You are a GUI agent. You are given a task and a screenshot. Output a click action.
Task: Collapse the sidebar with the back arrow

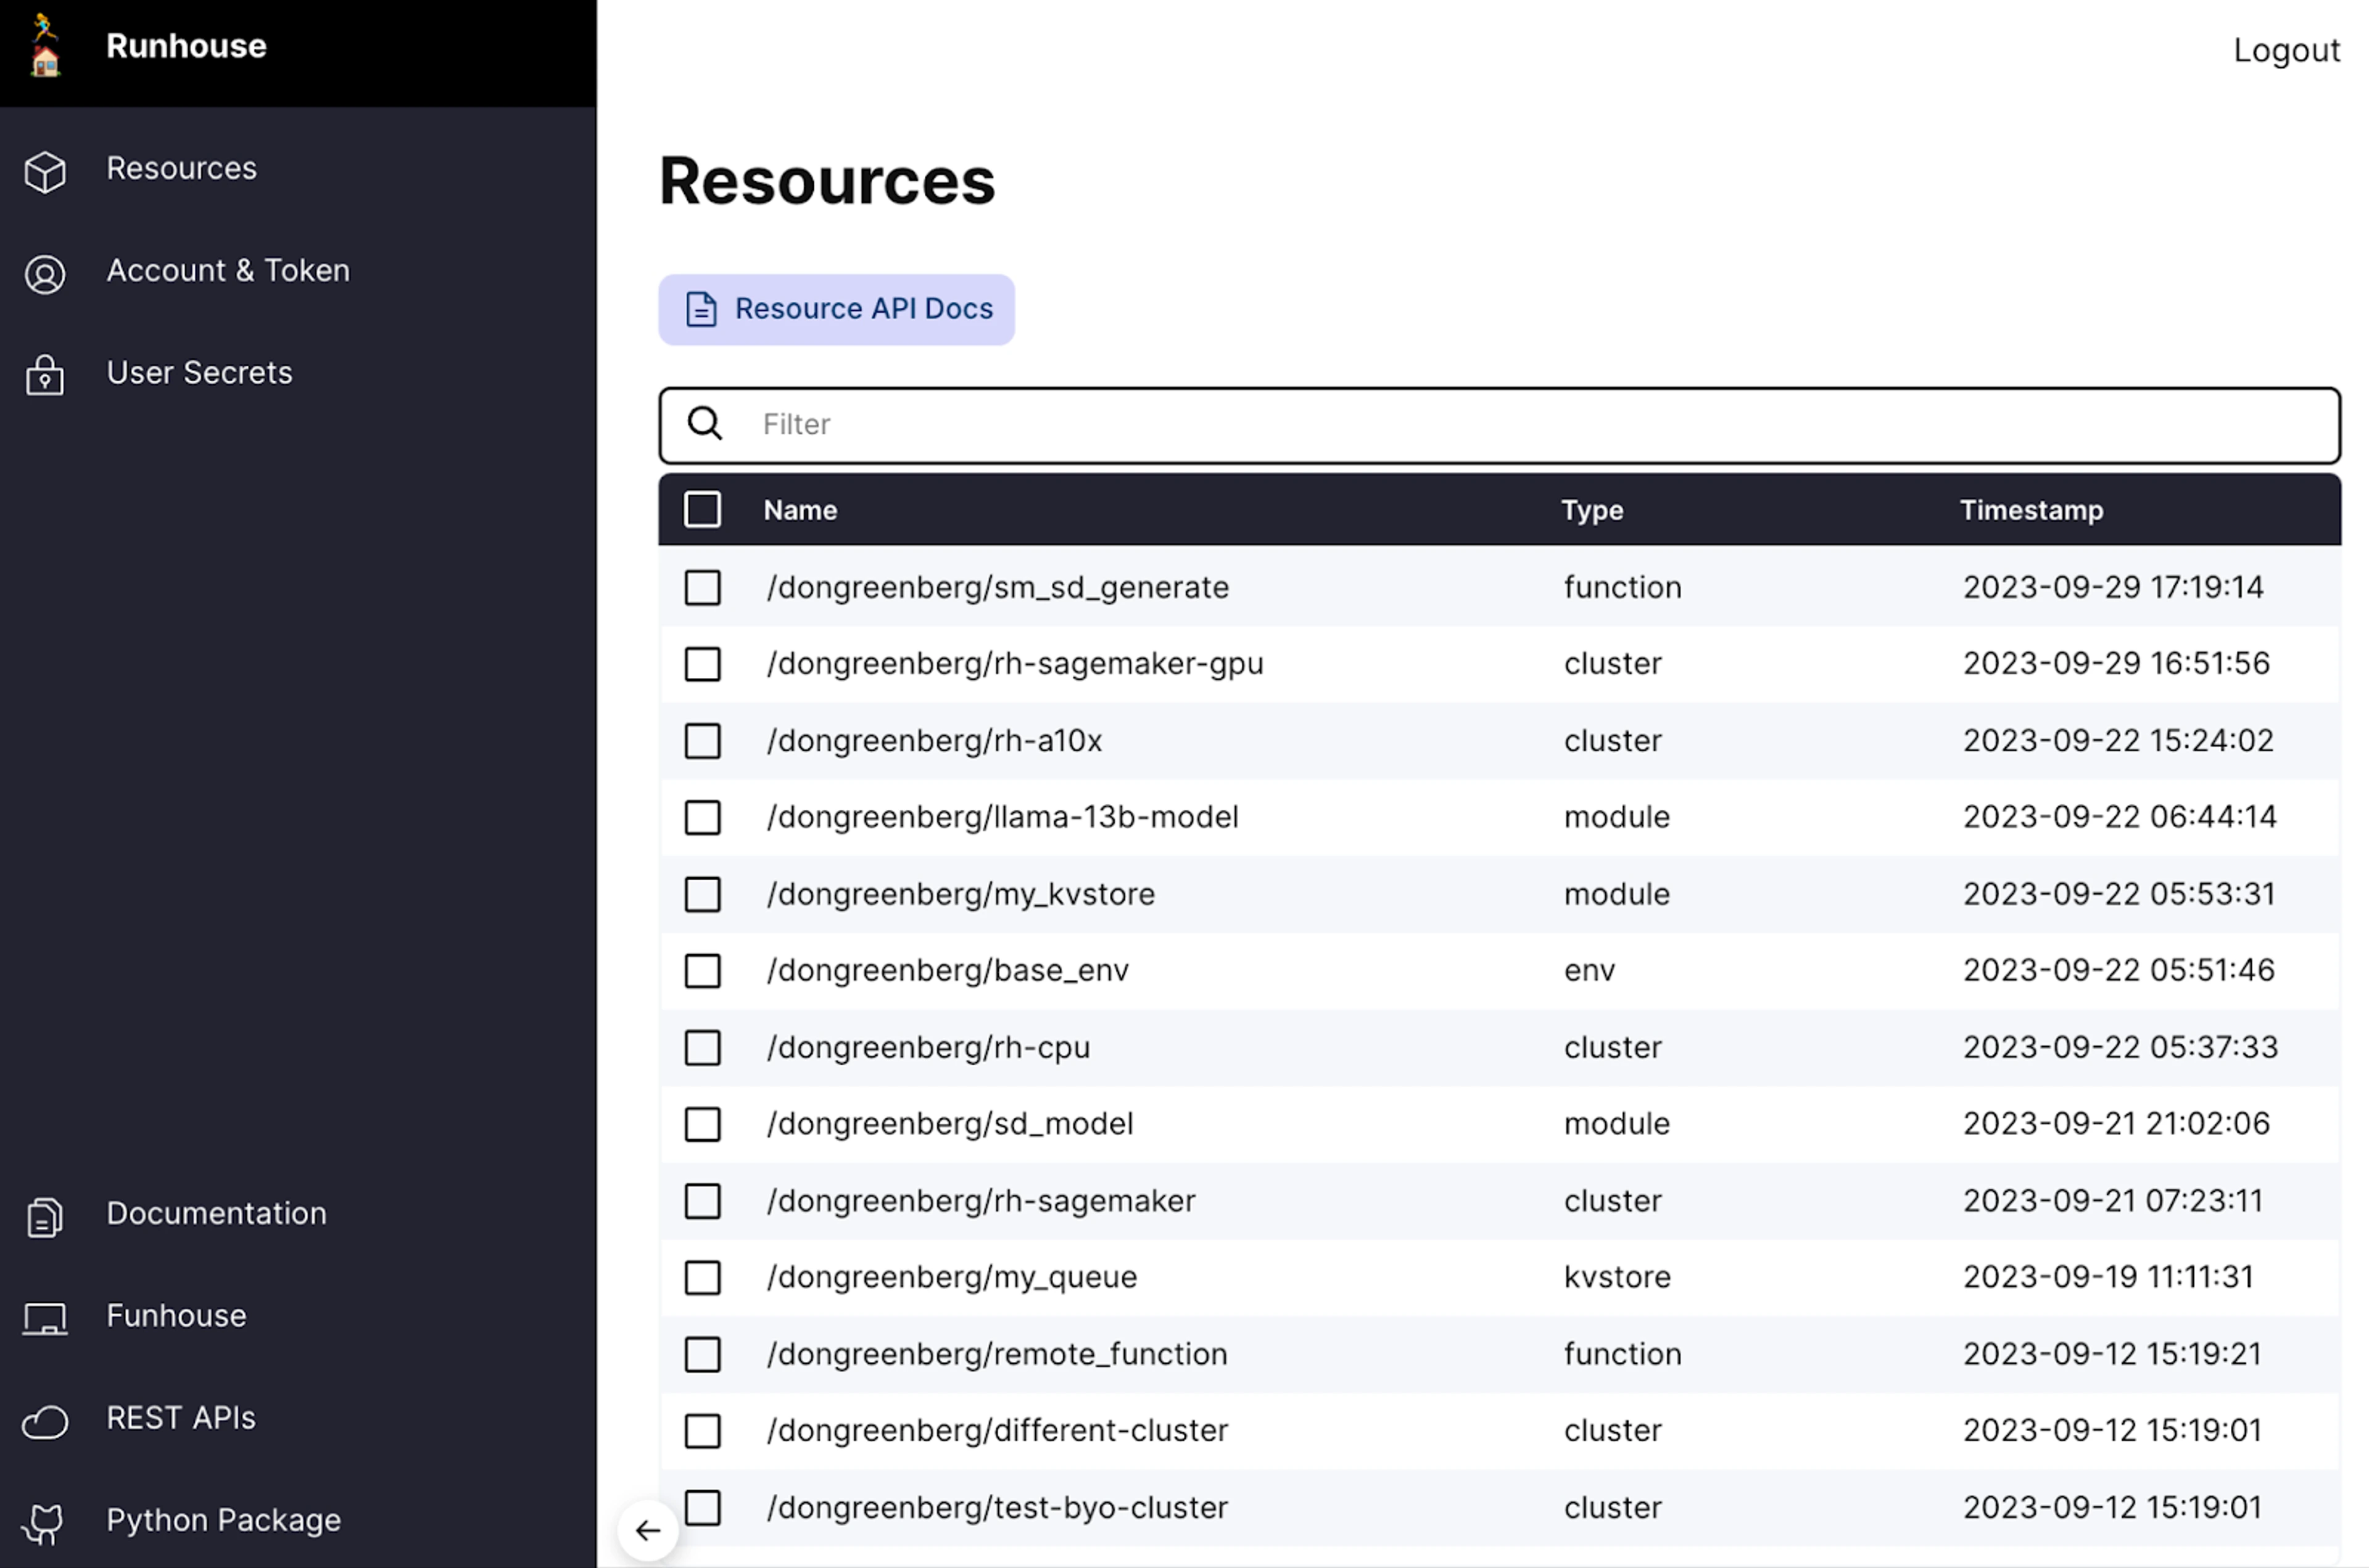tap(648, 1530)
